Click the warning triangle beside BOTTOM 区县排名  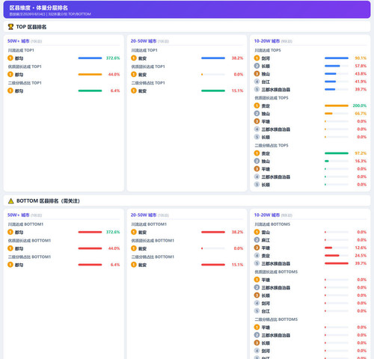pyautogui.click(x=10, y=201)
